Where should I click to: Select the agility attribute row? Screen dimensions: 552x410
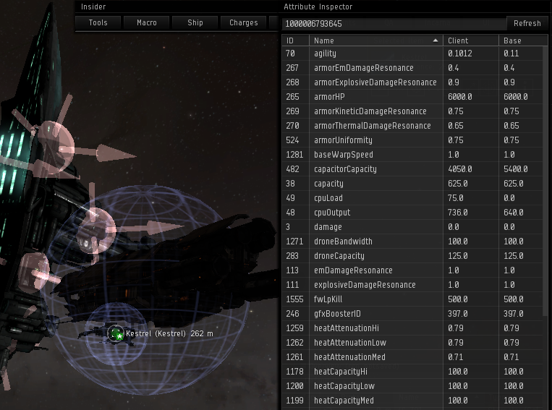412,53
